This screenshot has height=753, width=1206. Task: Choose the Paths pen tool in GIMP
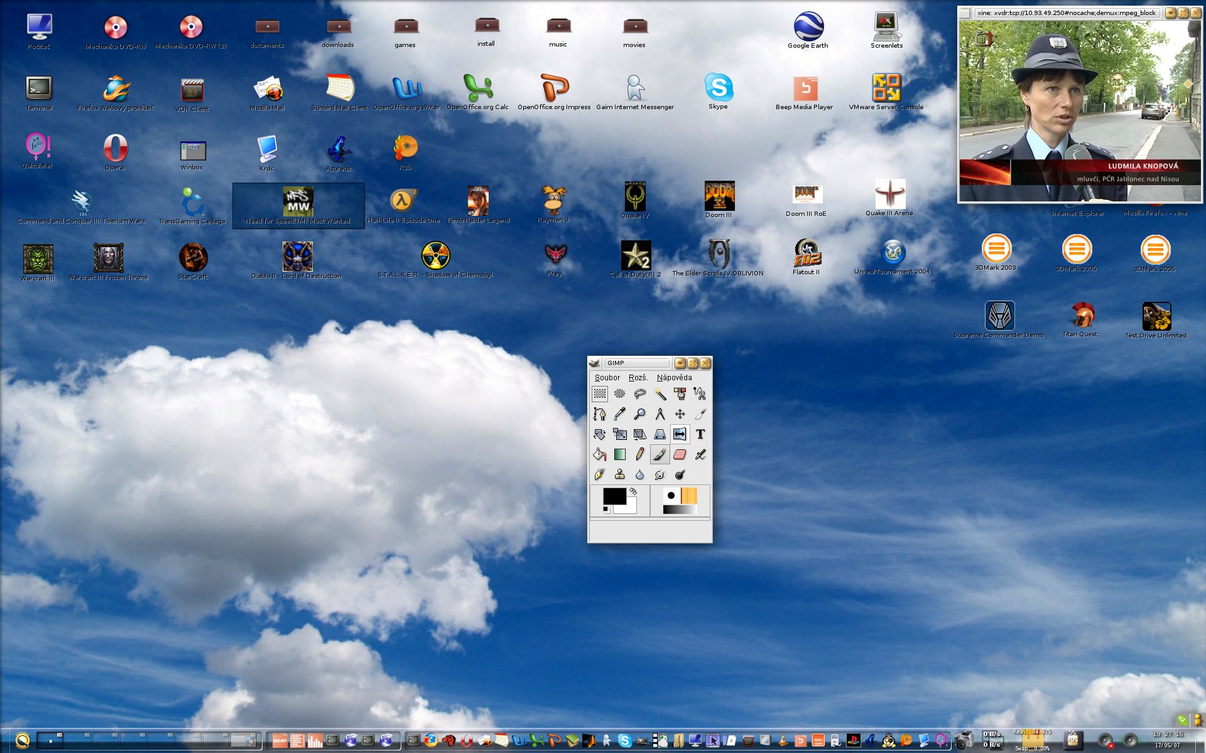click(600, 414)
